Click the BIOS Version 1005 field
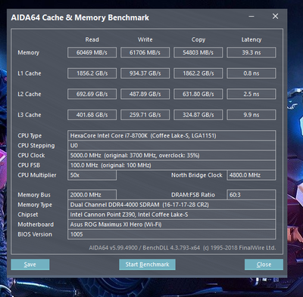Viewport: 303px width, 297px height. point(171,234)
